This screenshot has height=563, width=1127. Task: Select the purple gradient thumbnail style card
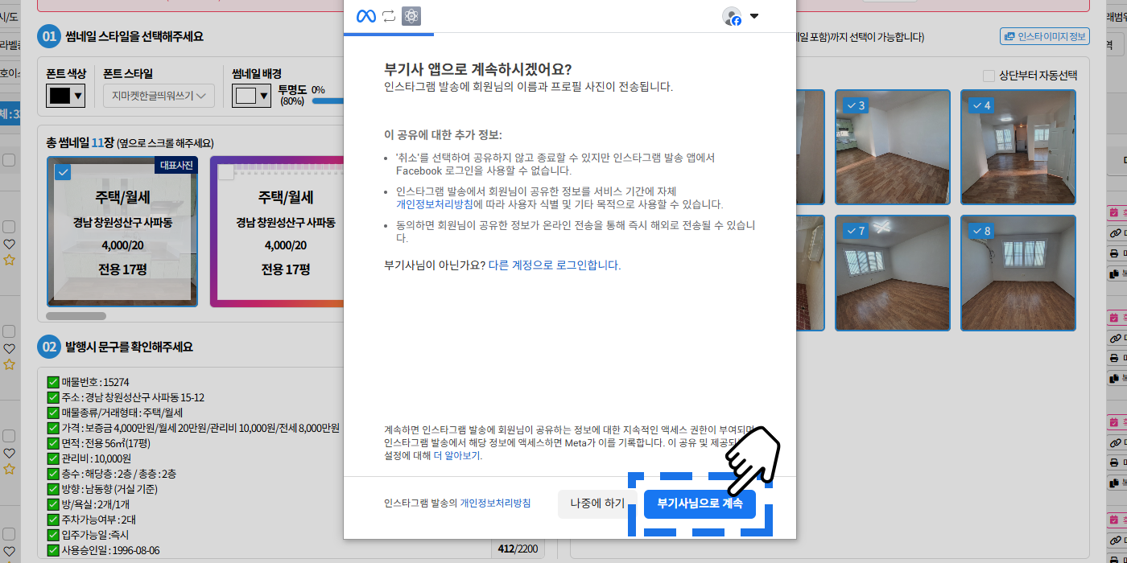[277, 232]
